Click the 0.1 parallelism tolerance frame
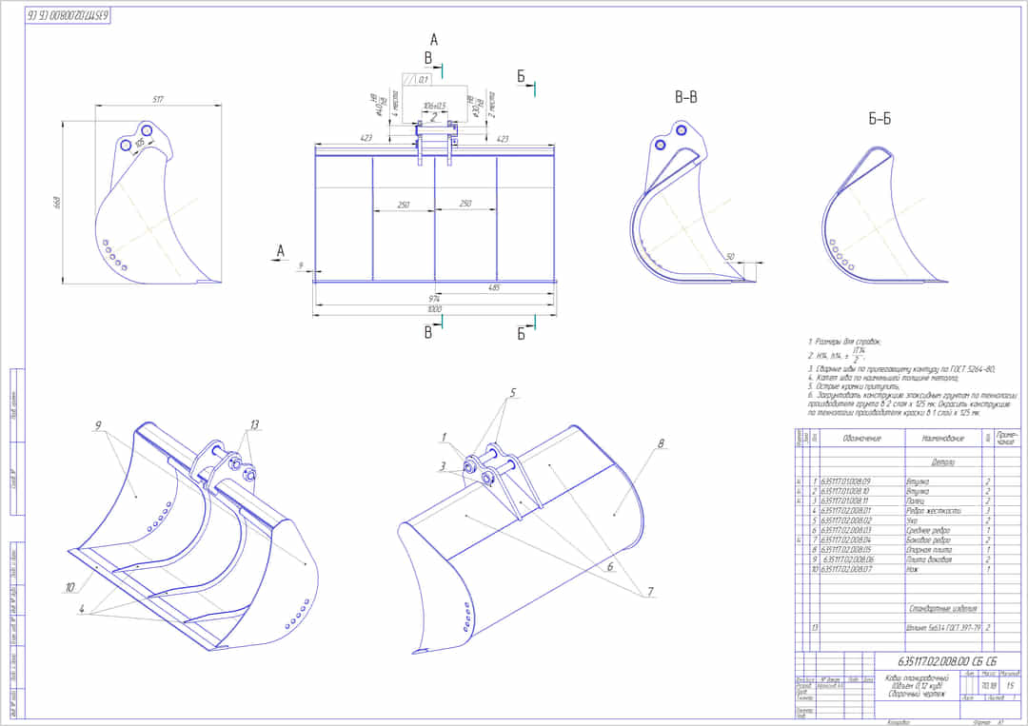 coord(416,79)
